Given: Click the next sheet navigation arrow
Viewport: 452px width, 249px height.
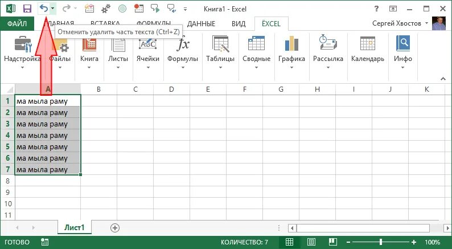Looking at the screenshot, I should coord(34,228).
